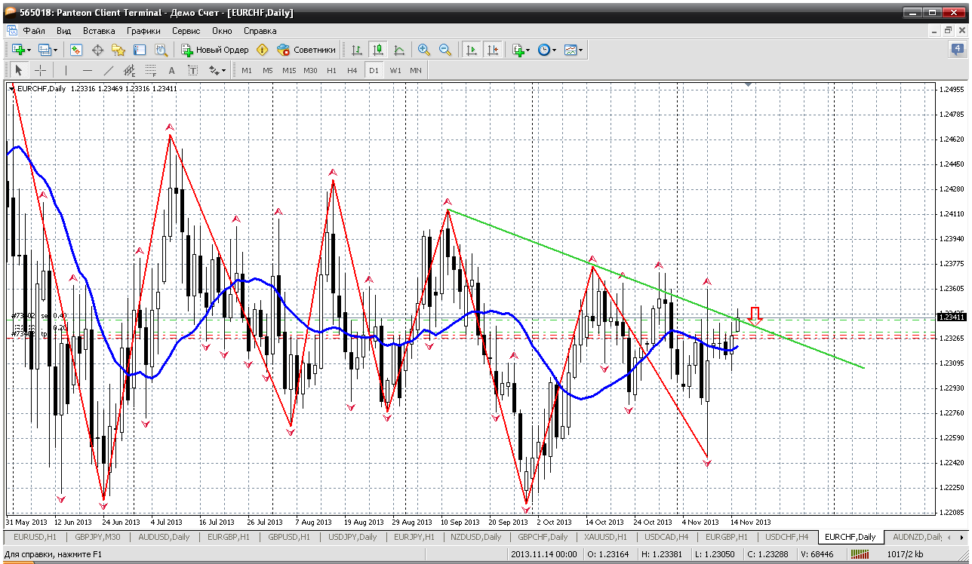The height and width of the screenshot is (564, 972).
Task: Click the New Order button
Action: [x=215, y=50]
